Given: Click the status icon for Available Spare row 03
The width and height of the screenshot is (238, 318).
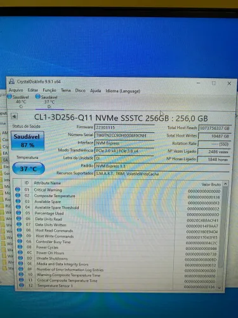Looking at the screenshot, I should 18,201.
